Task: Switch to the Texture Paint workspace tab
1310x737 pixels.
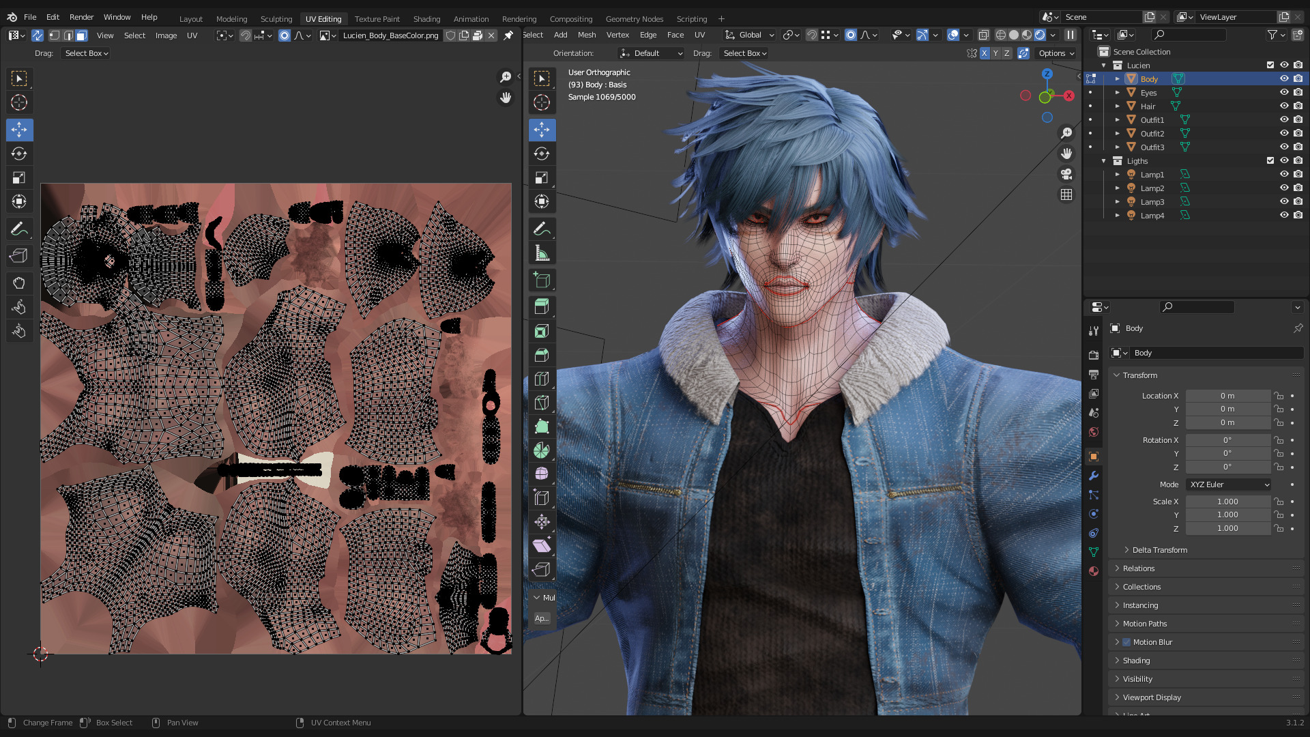Action: tap(377, 19)
